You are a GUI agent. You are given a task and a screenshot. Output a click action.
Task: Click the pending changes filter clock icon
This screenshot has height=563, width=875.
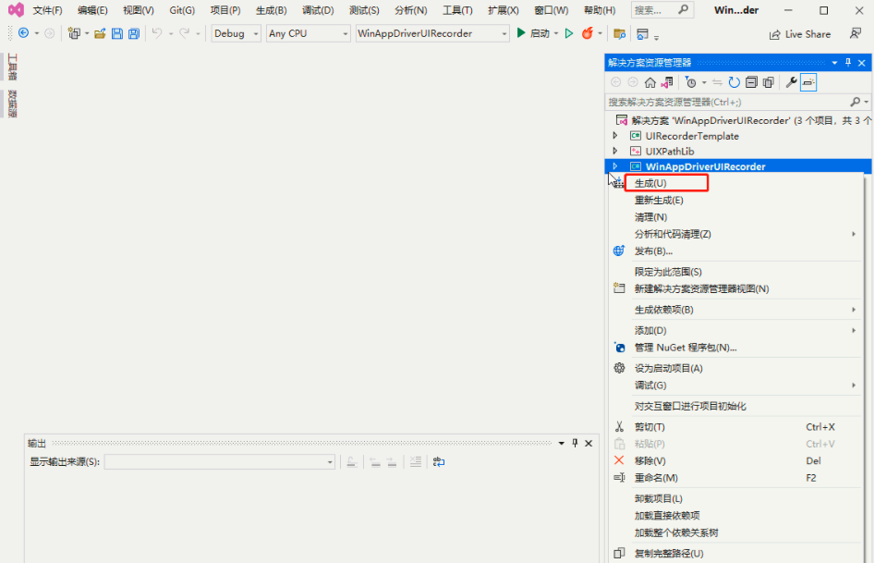click(691, 82)
